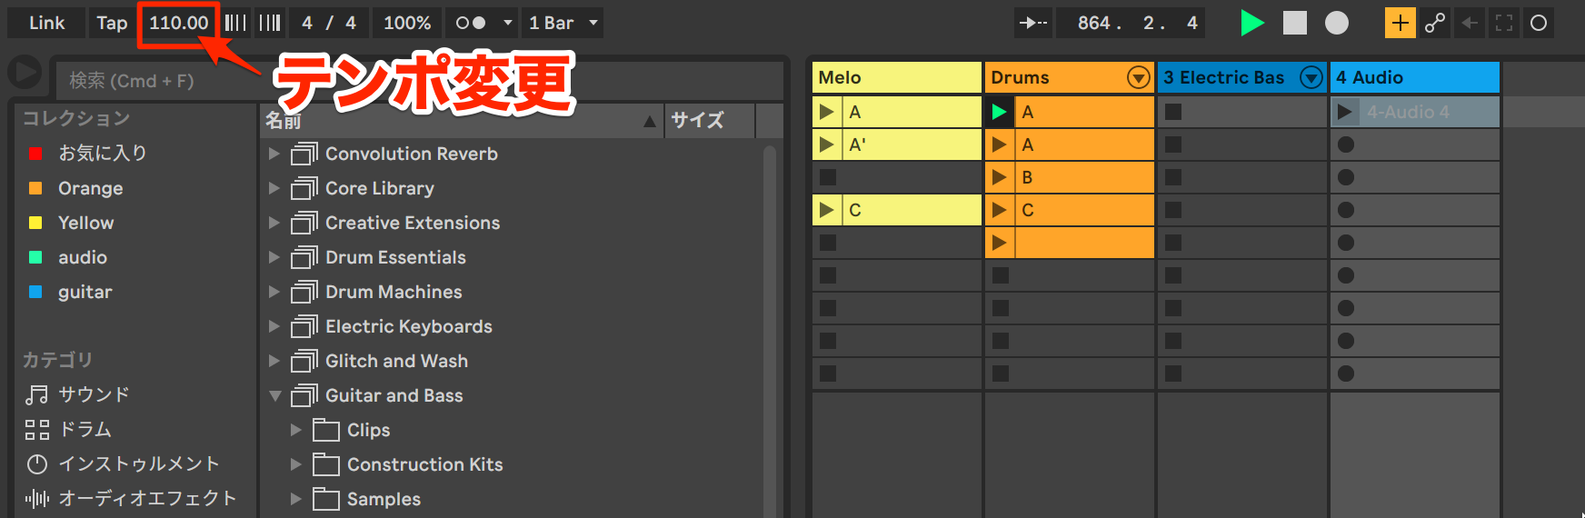1585x518 pixels.
Task: Toggle the Capture MIDI bracket icon
Action: point(1504,23)
